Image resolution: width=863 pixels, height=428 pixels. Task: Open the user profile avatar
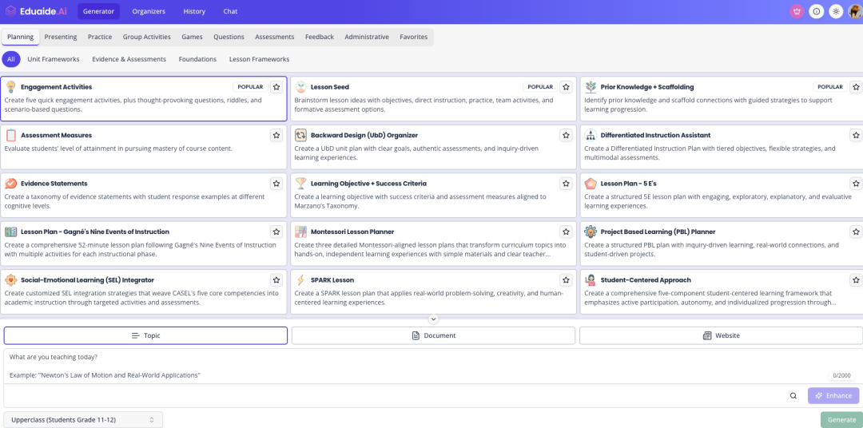click(855, 11)
